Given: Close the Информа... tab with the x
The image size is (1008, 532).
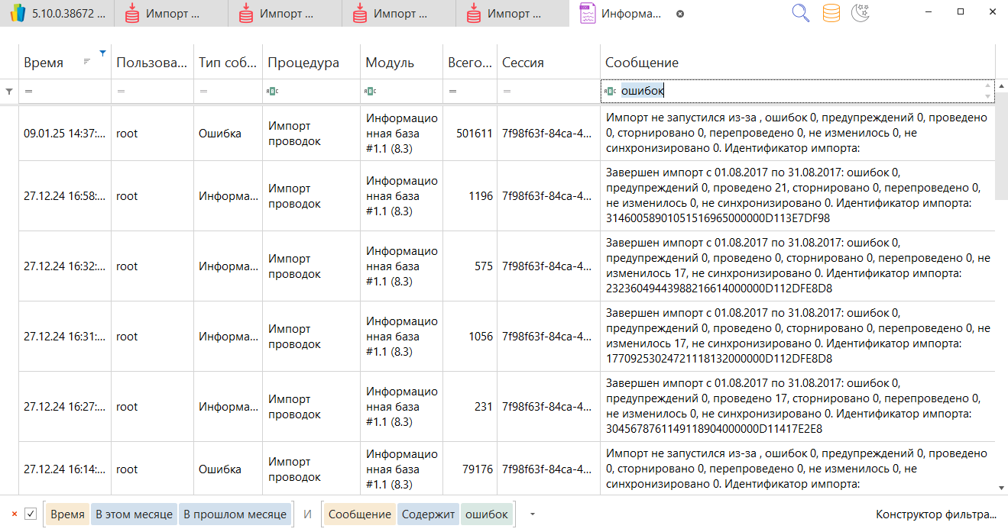Looking at the screenshot, I should pos(680,14).
